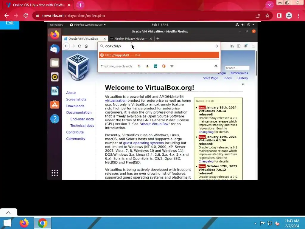Screen dimensions: 305x229
Task: Switch to Oracle VM VirtualBox tab
Action: click(83, 38)
